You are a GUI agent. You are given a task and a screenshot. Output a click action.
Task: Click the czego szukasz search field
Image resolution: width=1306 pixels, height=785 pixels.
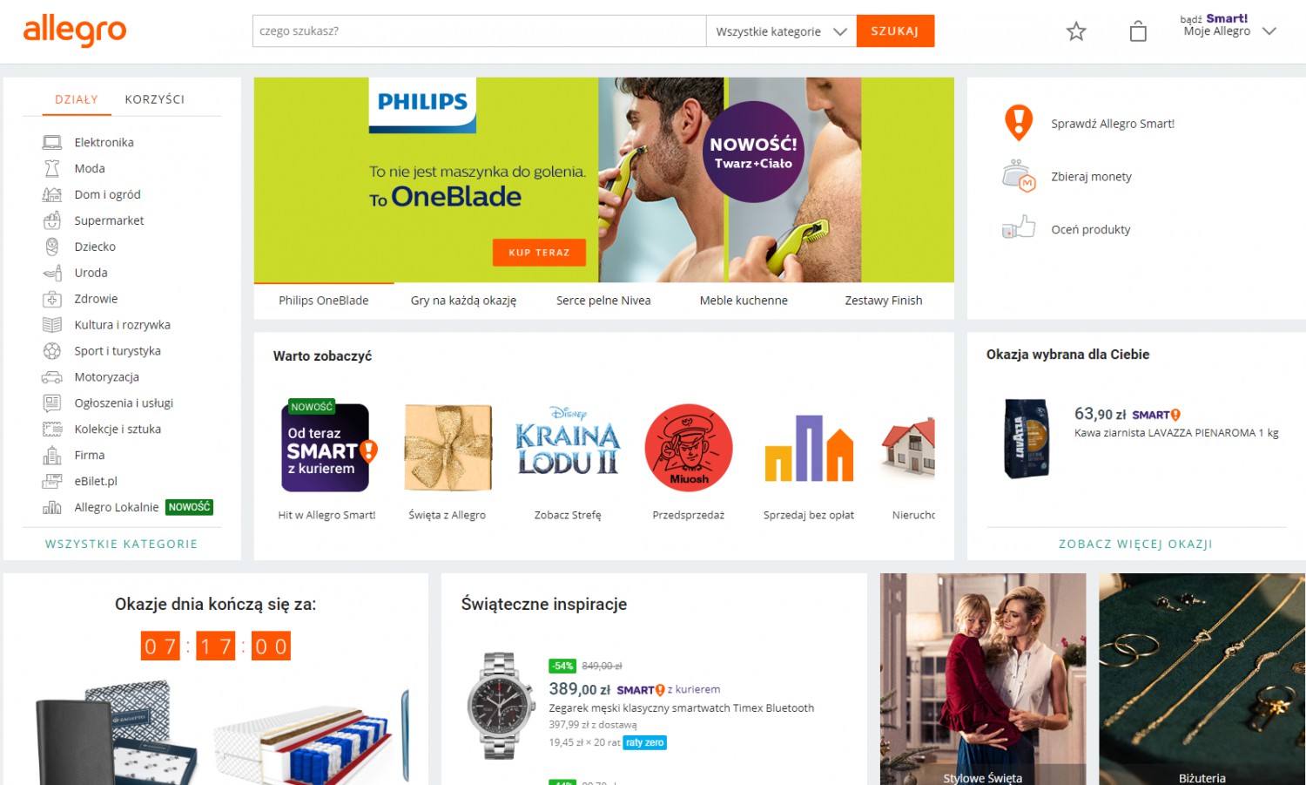pyautogui.click(x=480, y=31)
